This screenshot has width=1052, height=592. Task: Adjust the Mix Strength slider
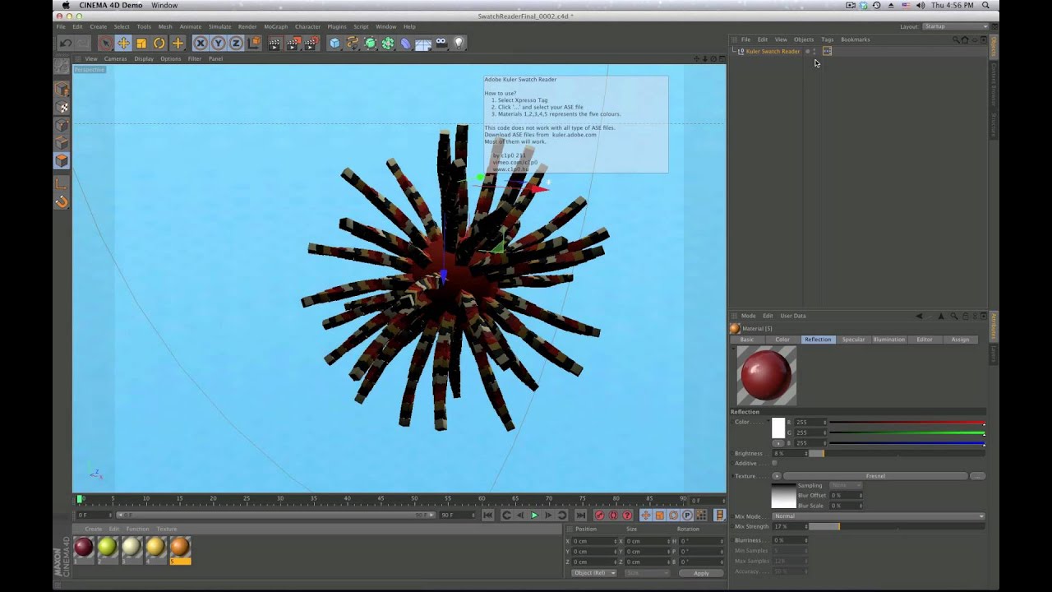pos(896,526)
